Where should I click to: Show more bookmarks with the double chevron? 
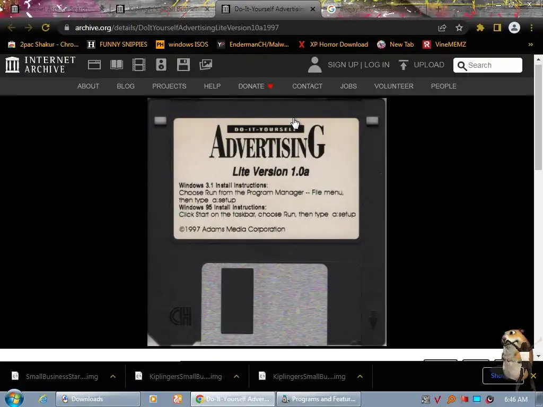coord(530,45)
